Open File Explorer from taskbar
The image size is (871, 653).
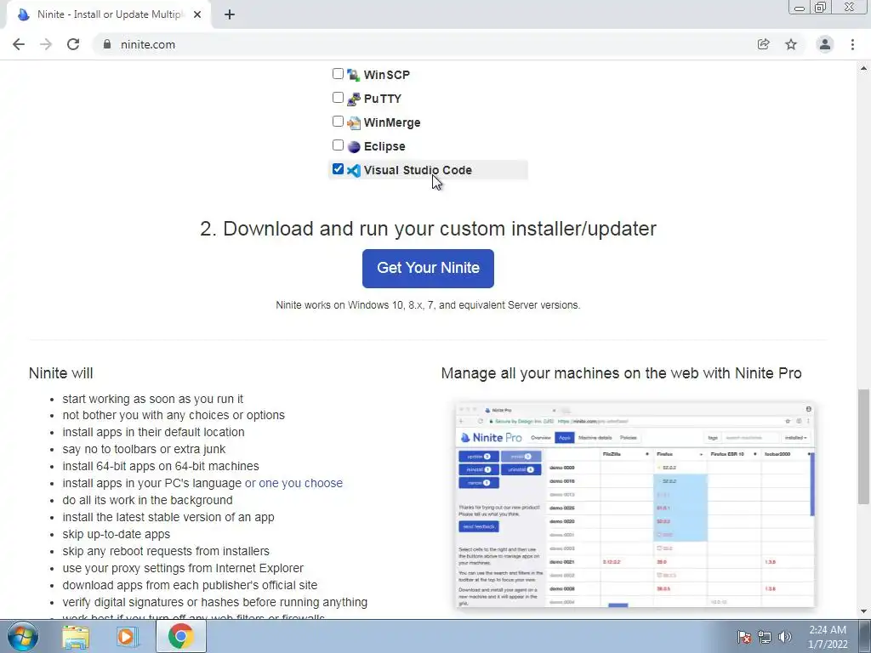pos(76,636)
